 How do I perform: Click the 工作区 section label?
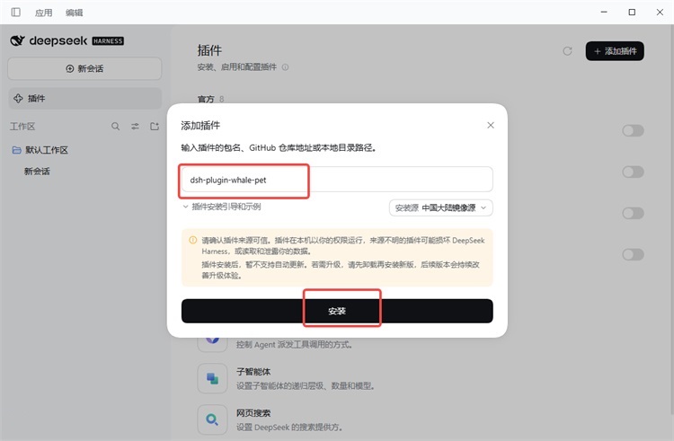22,127
